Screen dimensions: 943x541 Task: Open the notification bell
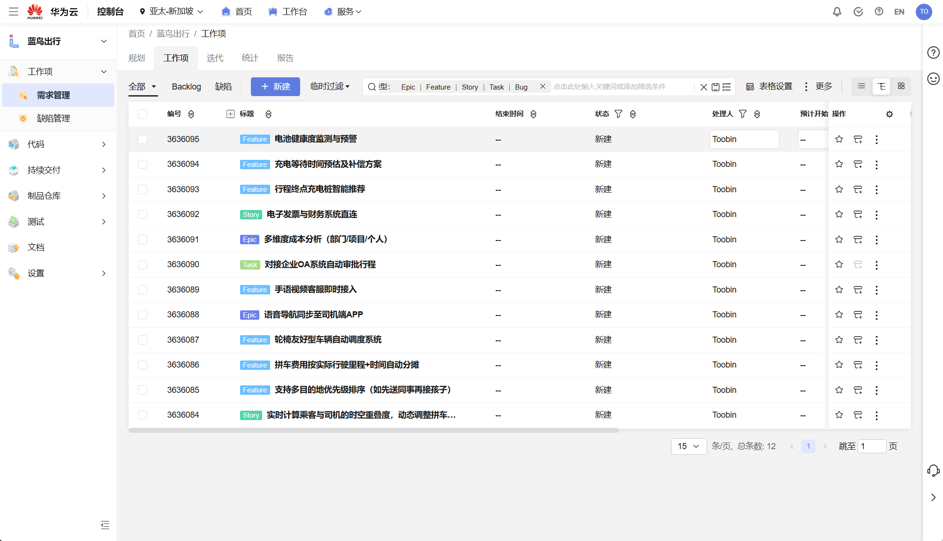837,12
